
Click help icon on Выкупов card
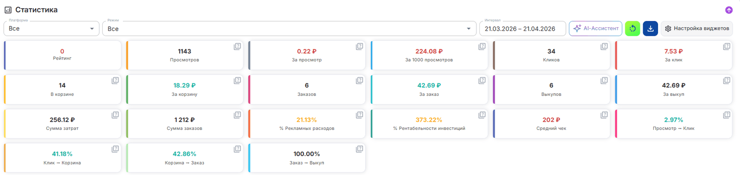coord(604,81)
